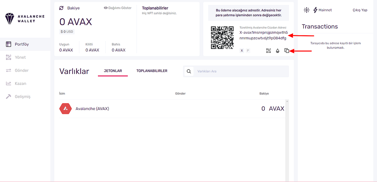The width and height of the screenshot is (377, 182).
Task: Open the Mainnet network selector
Action: pos(323,10)
